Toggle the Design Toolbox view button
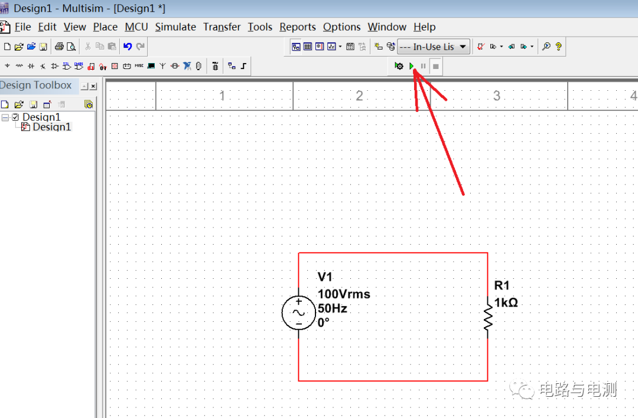Viewport: 638px width, 418px height. point(296,47)
